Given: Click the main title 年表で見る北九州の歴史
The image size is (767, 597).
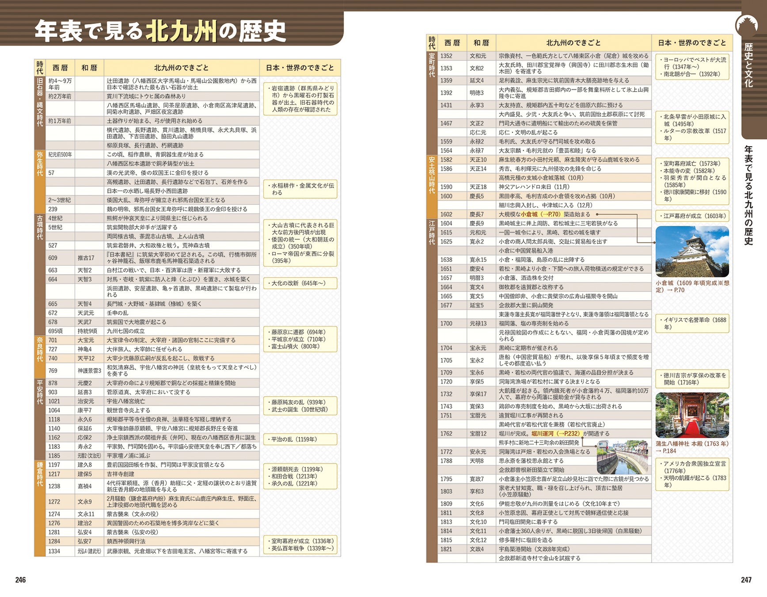Looking at the screenshot, I should point(160,31).
